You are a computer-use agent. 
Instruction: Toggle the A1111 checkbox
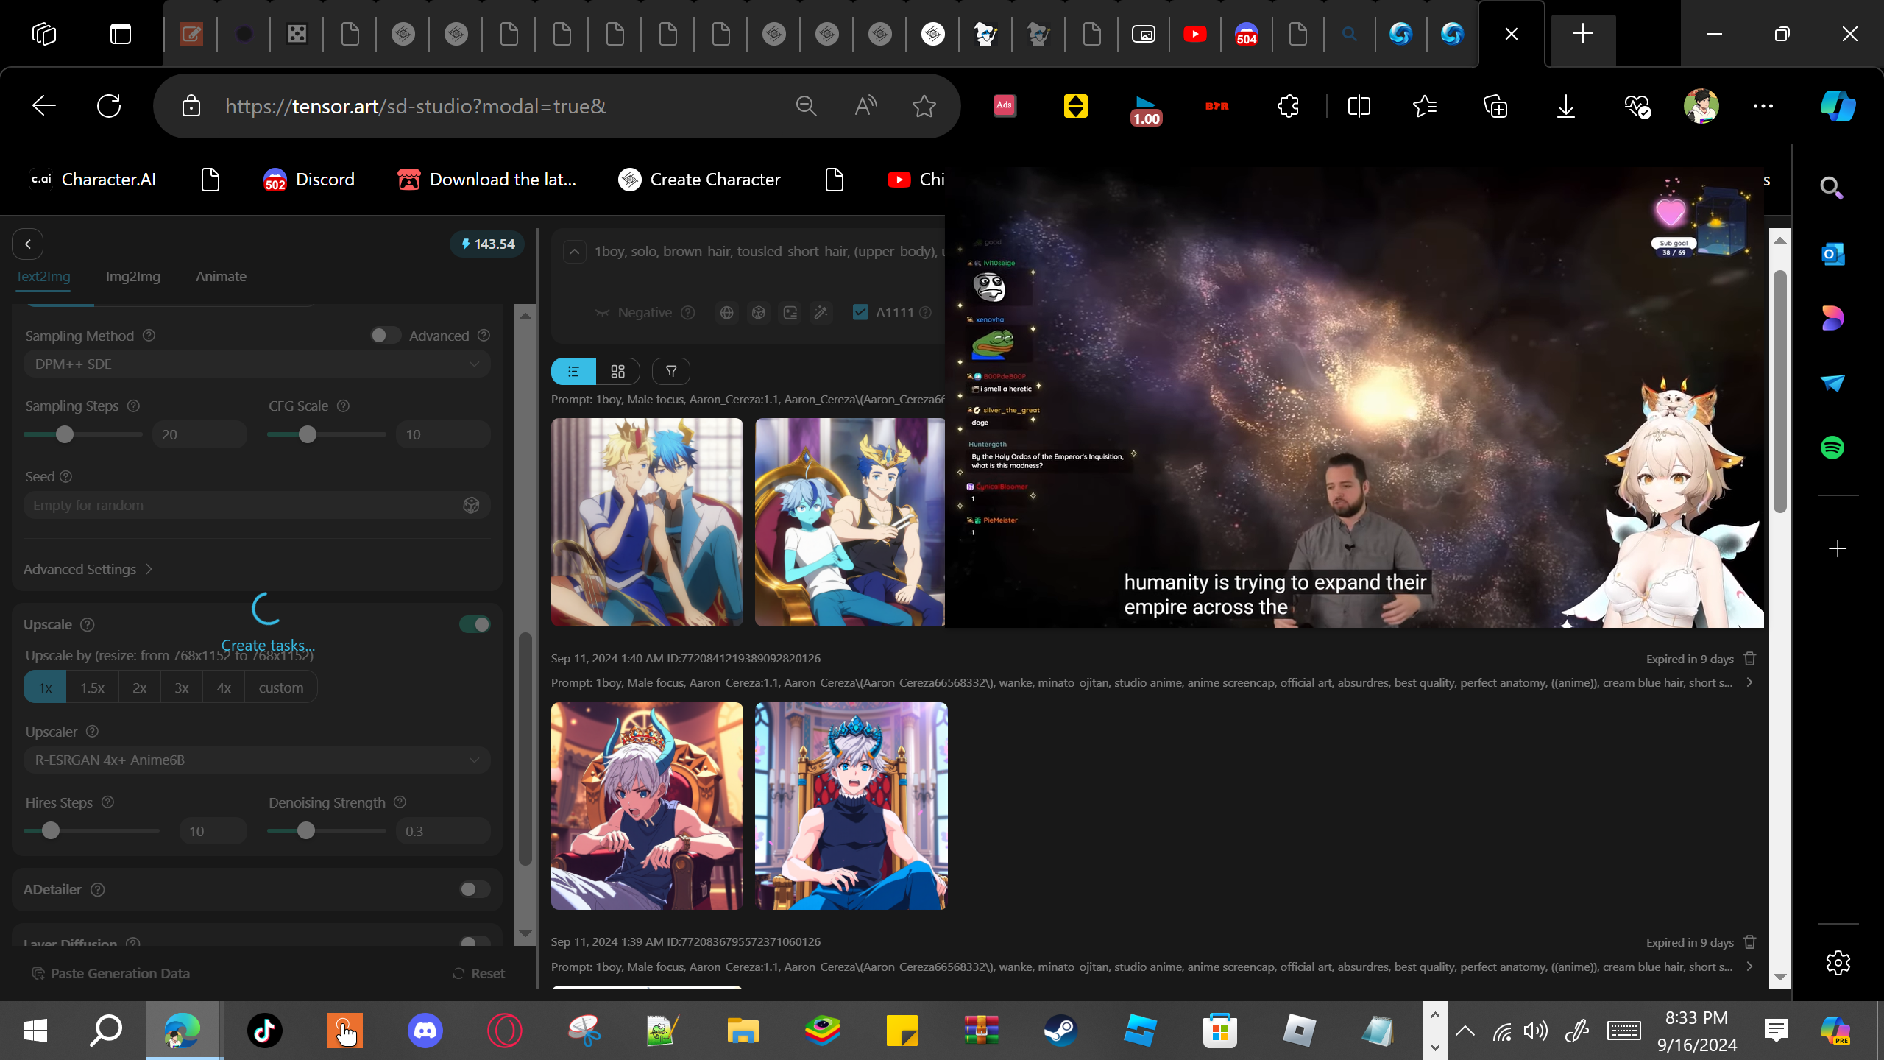860,312
